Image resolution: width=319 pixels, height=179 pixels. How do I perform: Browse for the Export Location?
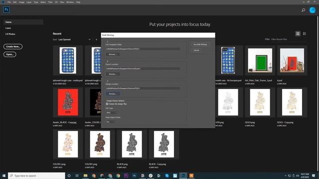pyautogui.click(x=113, y=74)
